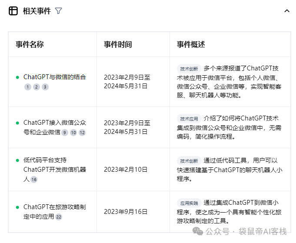296x243 pixels.
Task: Click the 相关事件 section title
Action: click(37, 11)
